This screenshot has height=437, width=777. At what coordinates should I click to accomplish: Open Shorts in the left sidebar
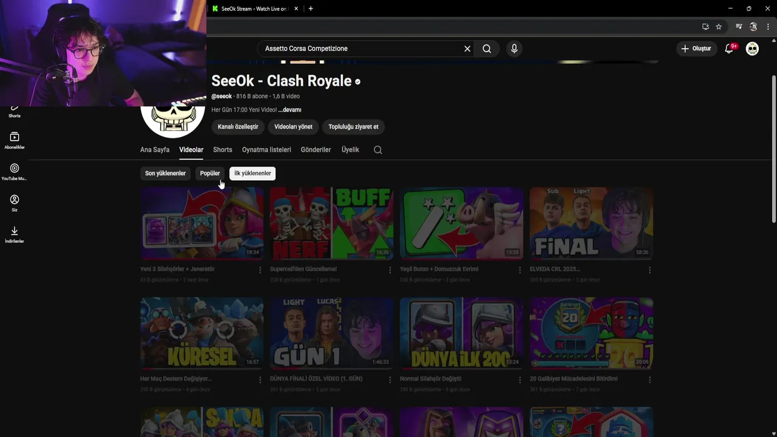15,111
